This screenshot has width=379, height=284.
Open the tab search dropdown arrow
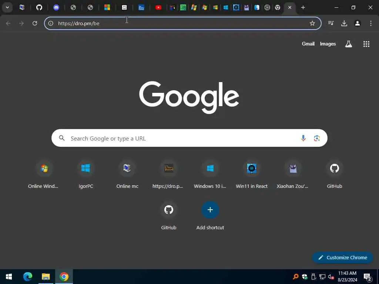tap(7, 7)
